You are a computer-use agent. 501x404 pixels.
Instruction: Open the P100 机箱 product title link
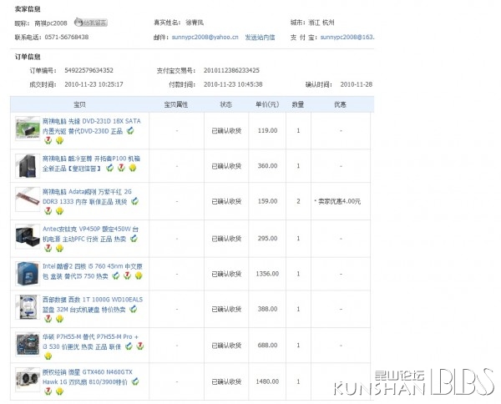coord(91,164)
